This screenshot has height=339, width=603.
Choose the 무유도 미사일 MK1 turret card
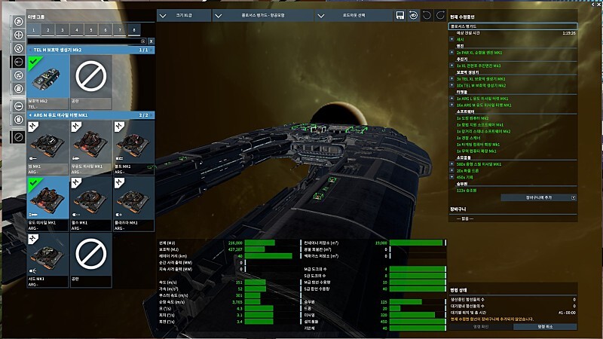(x=90, y=148)
